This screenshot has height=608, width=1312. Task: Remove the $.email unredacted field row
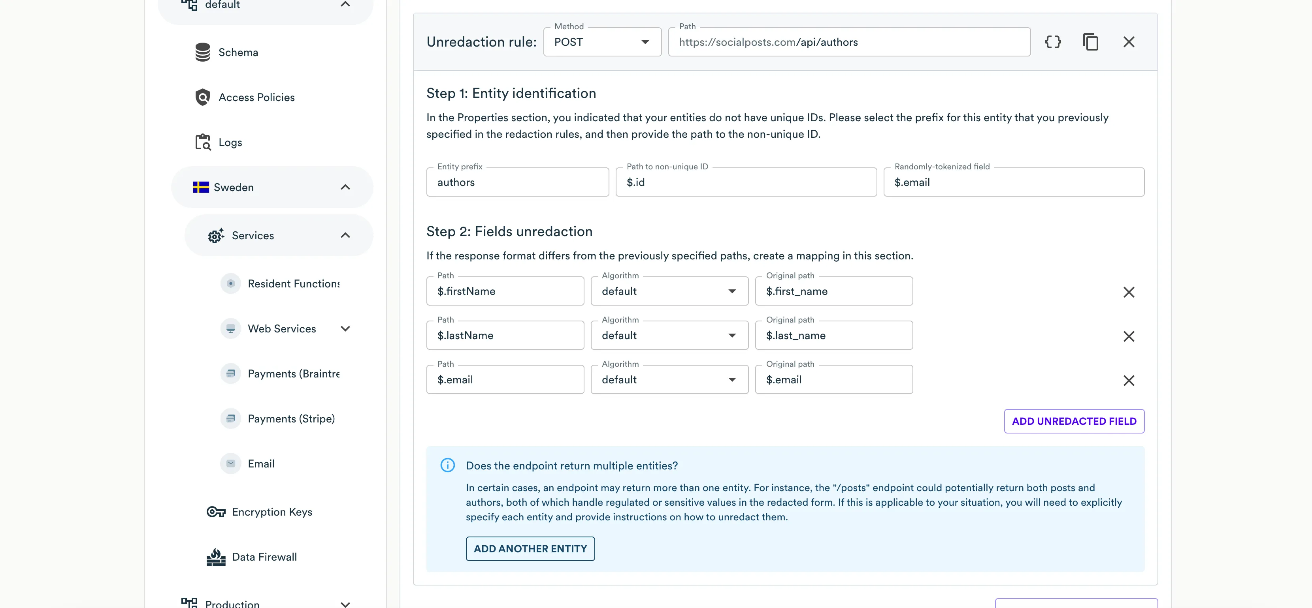pyautogui.click(x=1129, y=381)
